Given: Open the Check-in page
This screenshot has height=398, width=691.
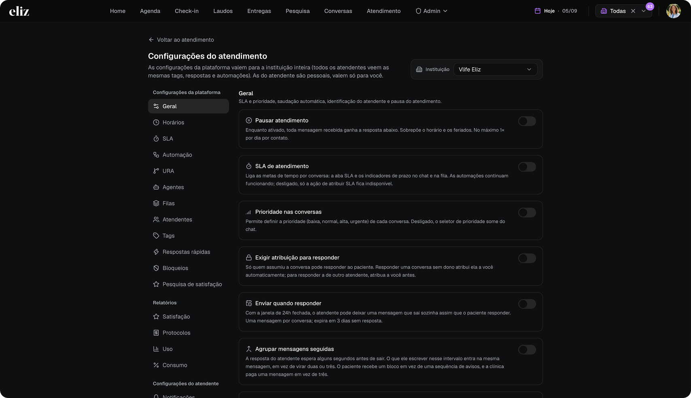Looking at the screenshot, I should click(x=187, y=11).
